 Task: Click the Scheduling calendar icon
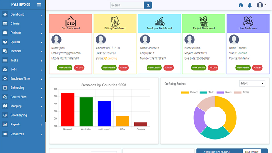pyautogui.click(x=5, y=88)
